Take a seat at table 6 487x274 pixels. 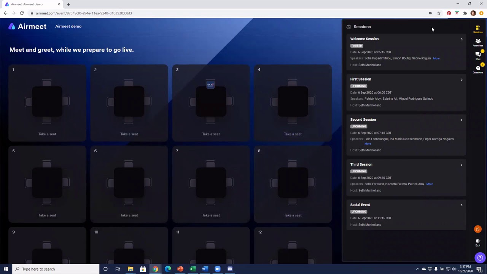[129, 215]
